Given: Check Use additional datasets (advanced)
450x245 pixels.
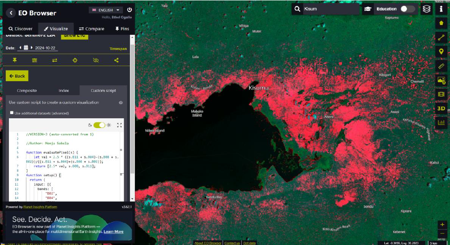Looking at the screenshot, I should [x=12, y=113].
